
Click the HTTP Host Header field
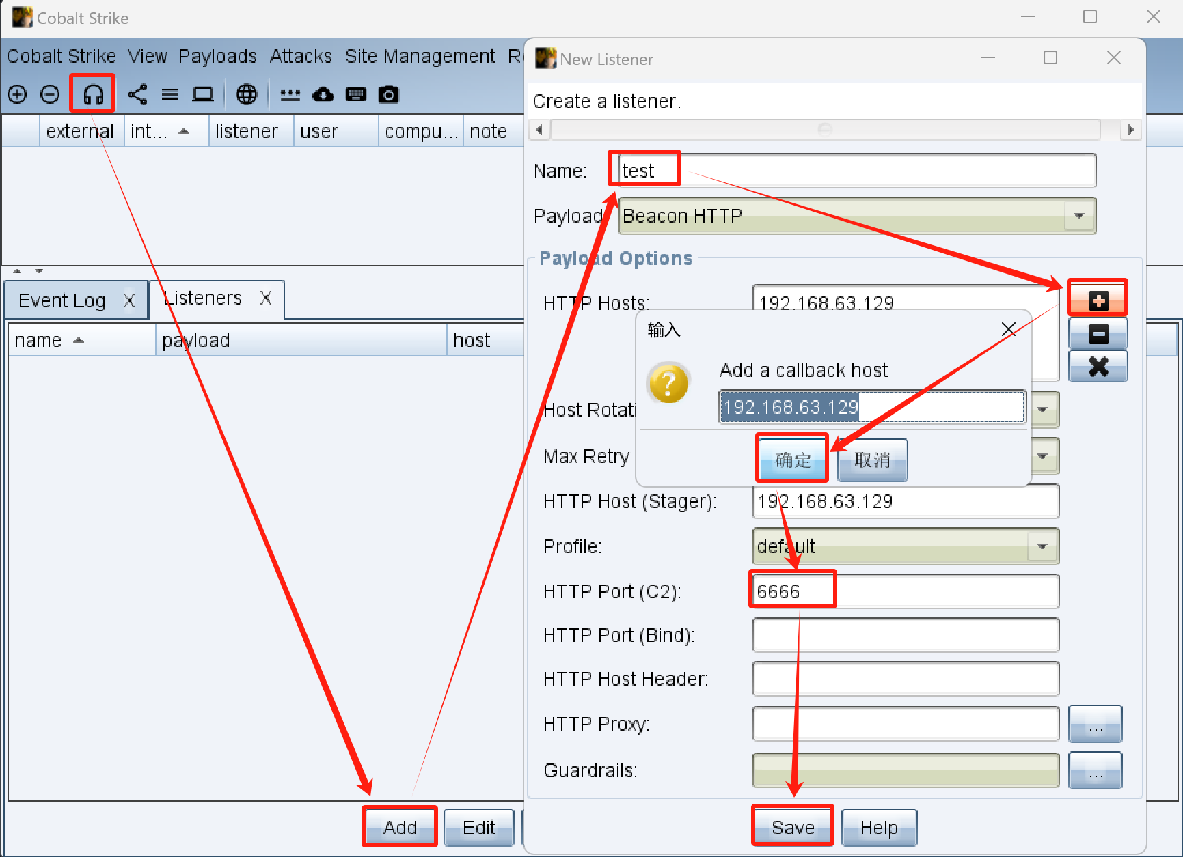click(x=906, y=679)
